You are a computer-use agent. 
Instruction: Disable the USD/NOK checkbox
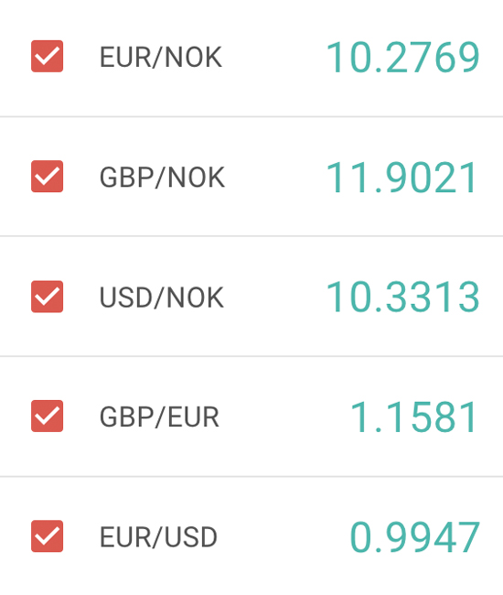(47, 297)
